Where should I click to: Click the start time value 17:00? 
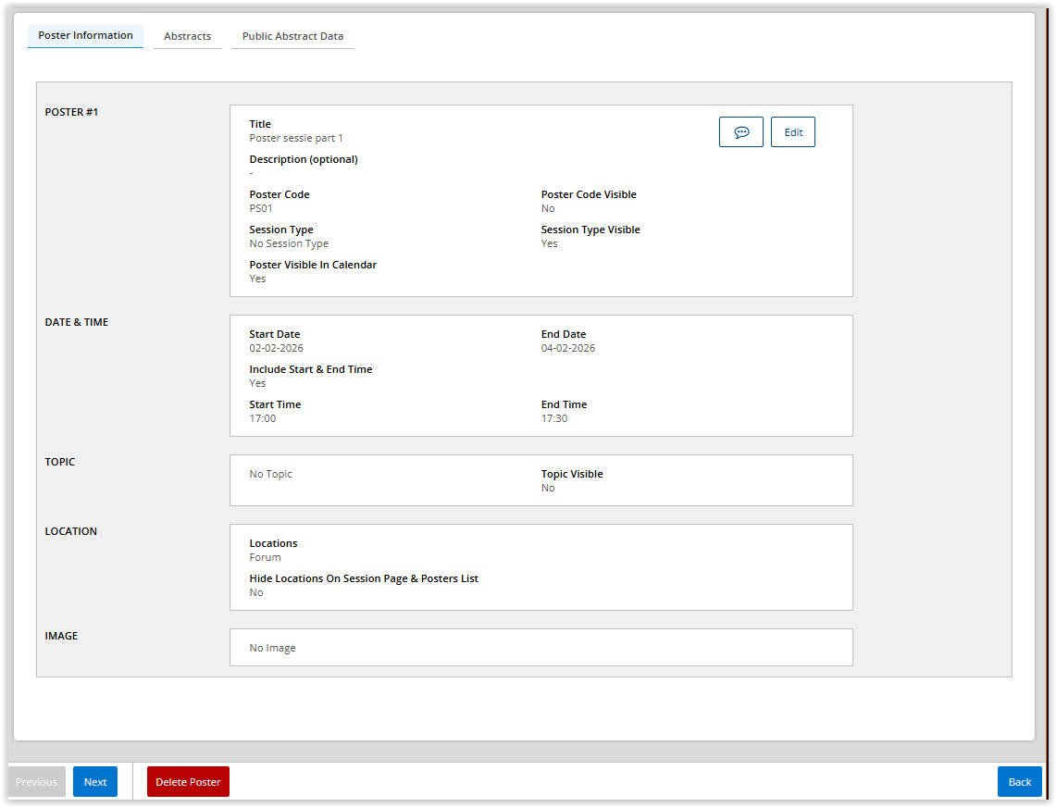coord(263,418)
